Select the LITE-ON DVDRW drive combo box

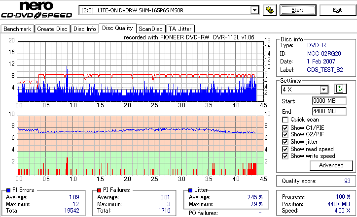(x=169, y=10)
